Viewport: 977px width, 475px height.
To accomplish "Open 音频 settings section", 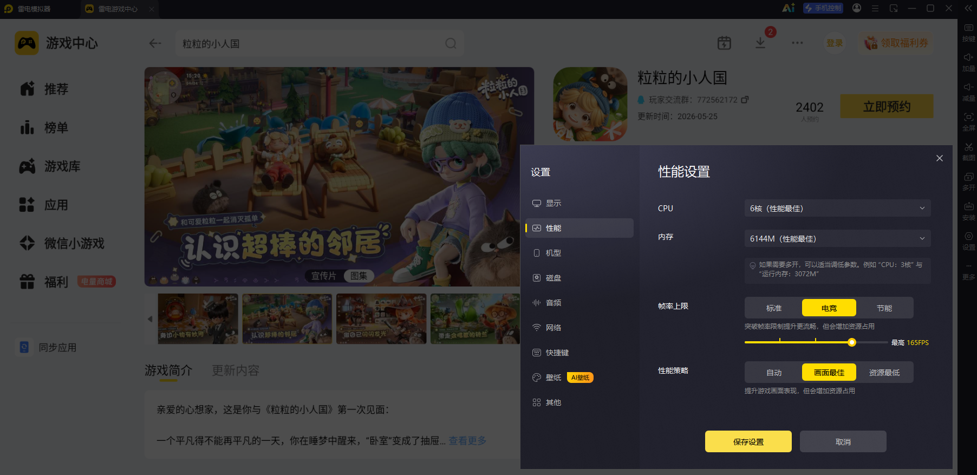I will [x=579, y=303].
